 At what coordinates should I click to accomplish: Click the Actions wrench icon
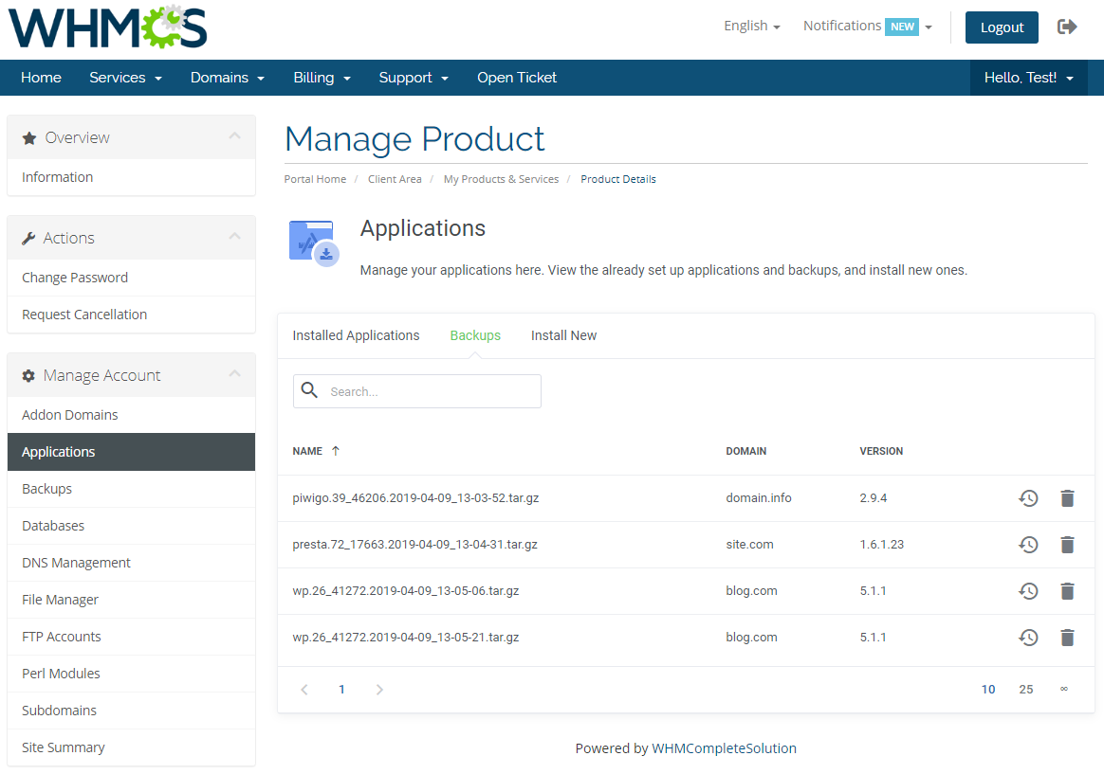(28, 237)
